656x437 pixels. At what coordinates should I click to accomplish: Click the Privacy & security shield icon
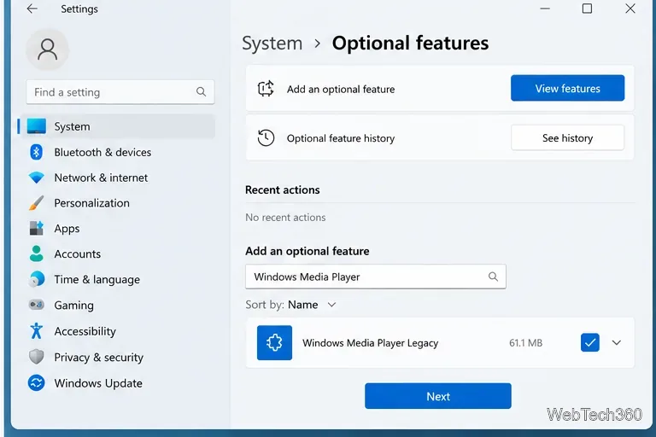point(37,357)
